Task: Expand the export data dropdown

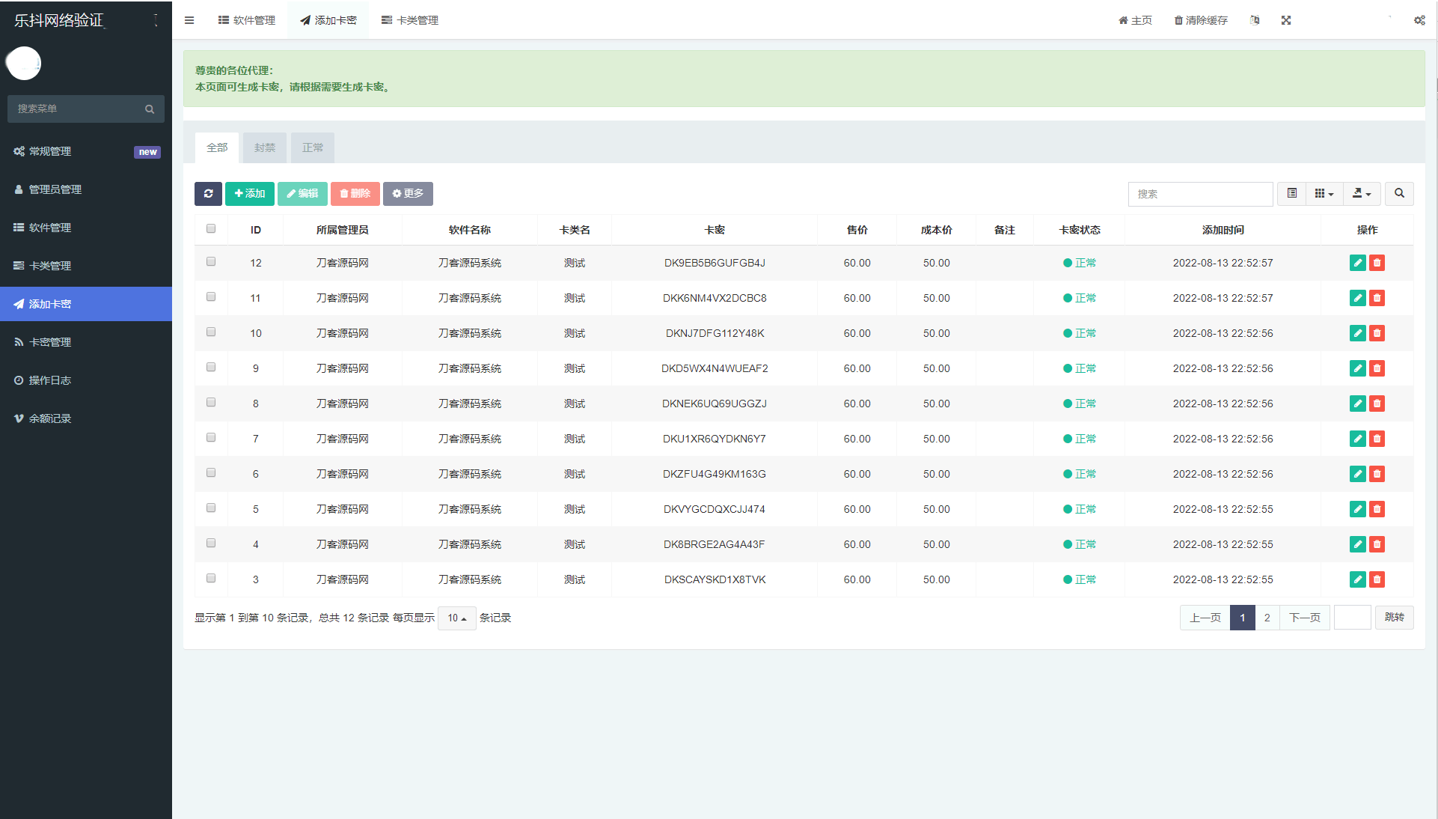Action: [1362, 194]
